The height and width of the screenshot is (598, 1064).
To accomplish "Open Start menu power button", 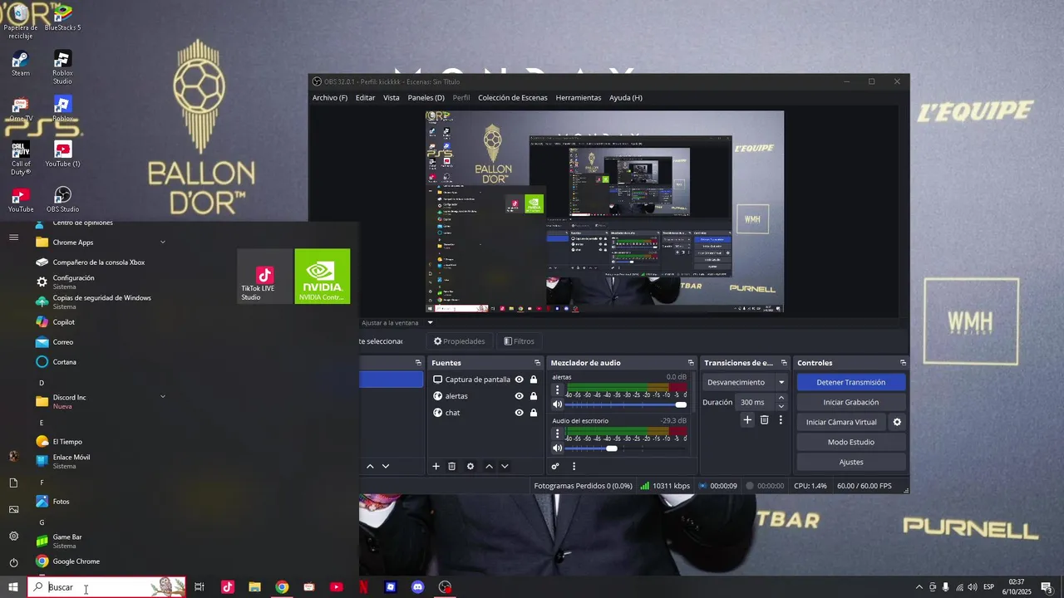I will click(x=13, y=562).
